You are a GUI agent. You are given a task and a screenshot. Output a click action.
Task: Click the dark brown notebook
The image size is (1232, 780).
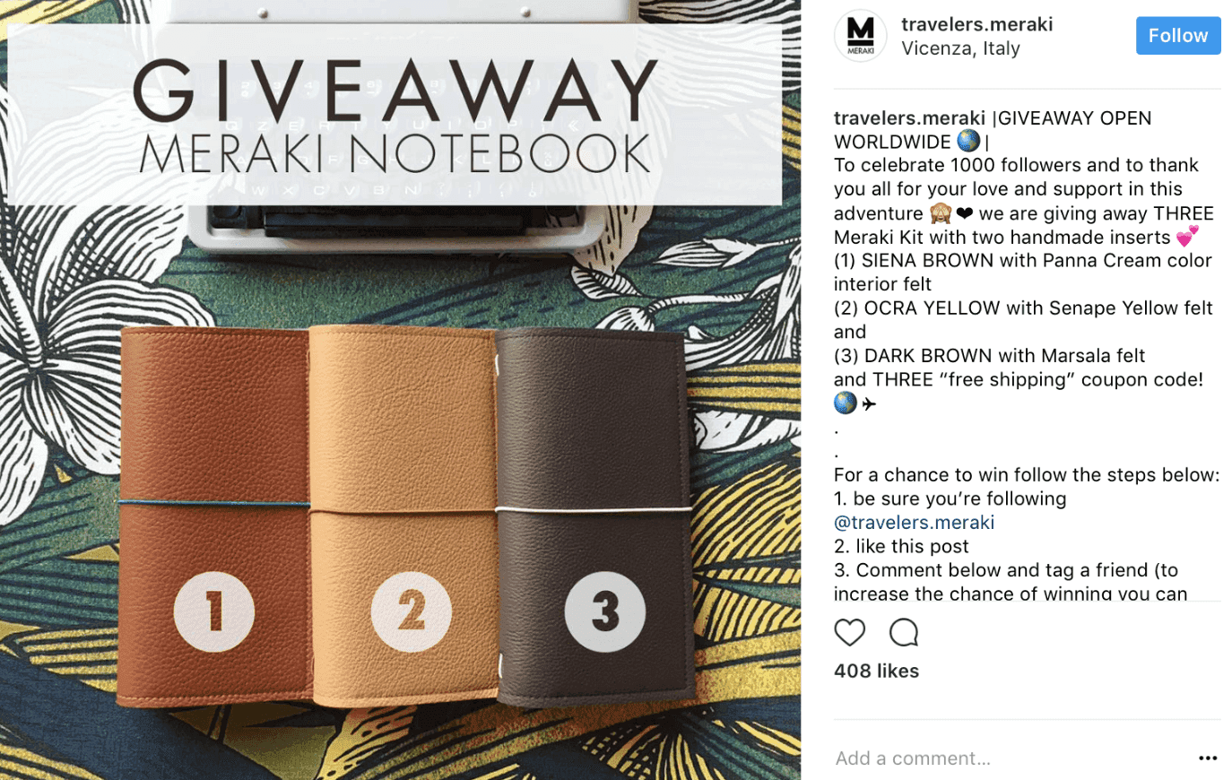594,516
